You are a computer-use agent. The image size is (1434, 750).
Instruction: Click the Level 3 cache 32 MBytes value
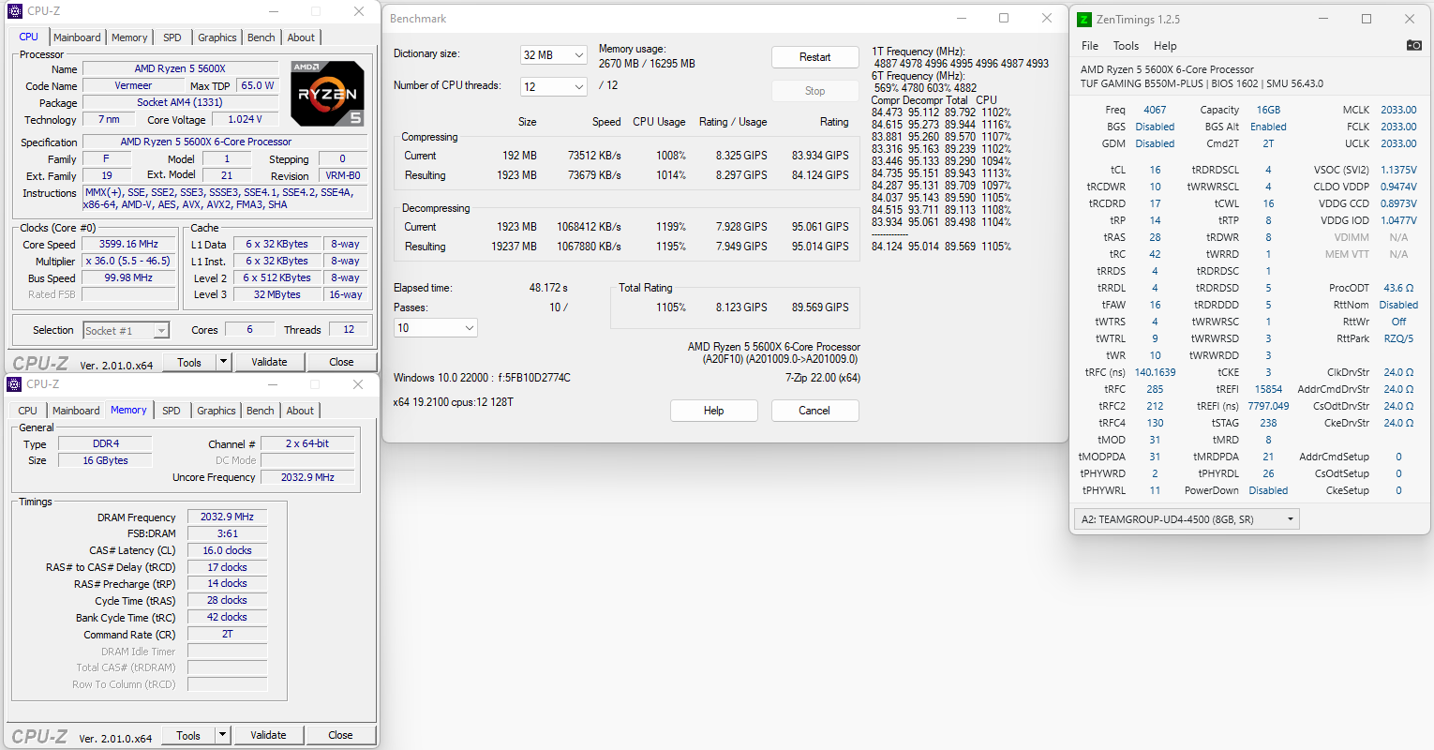click(277, 294)
